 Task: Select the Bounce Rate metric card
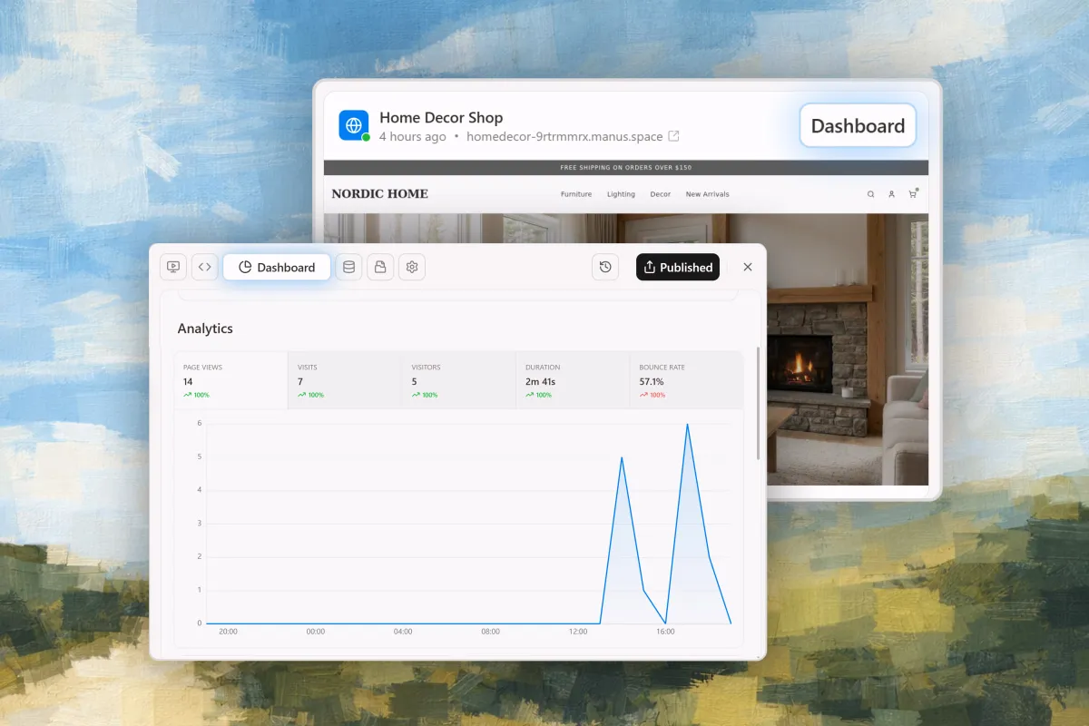click(x=685, y=380)
